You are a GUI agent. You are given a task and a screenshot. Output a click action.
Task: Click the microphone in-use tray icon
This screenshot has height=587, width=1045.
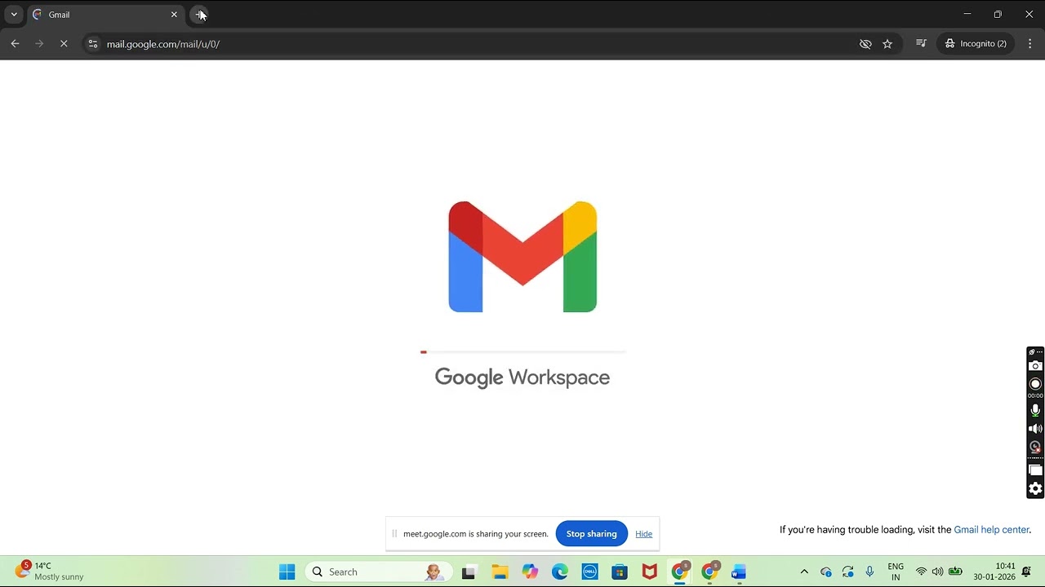[x=869, y=572]
